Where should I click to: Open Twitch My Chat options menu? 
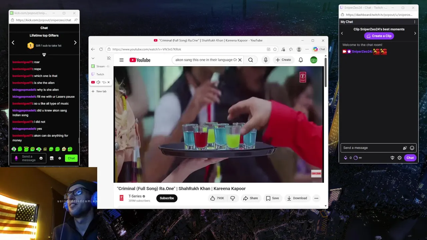[415, 22]
